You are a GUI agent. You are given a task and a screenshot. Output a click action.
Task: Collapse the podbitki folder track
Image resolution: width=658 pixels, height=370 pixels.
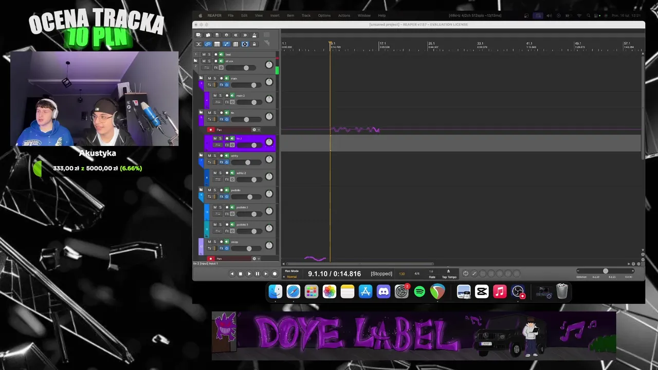pos(201,190)
